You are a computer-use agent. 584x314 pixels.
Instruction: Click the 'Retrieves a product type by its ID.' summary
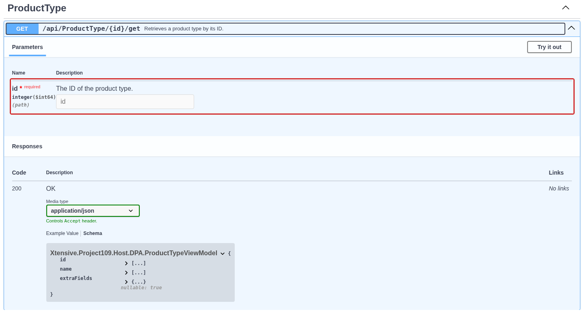[184, 29]
